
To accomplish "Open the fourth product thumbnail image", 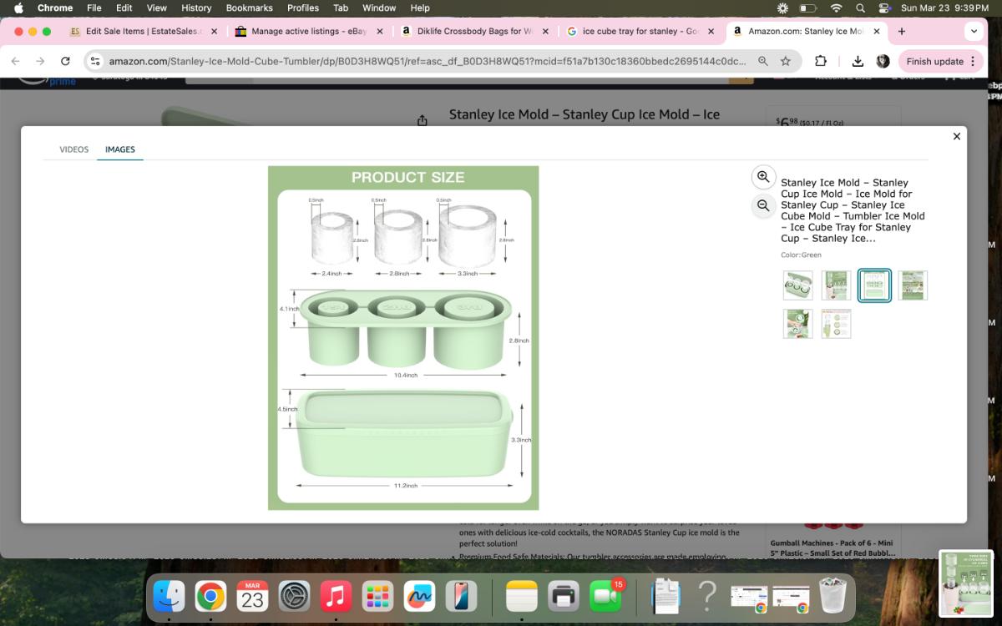I will click(x=913, y=285).
